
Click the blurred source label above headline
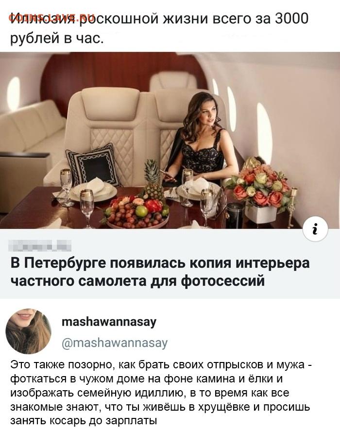(41, 246)
